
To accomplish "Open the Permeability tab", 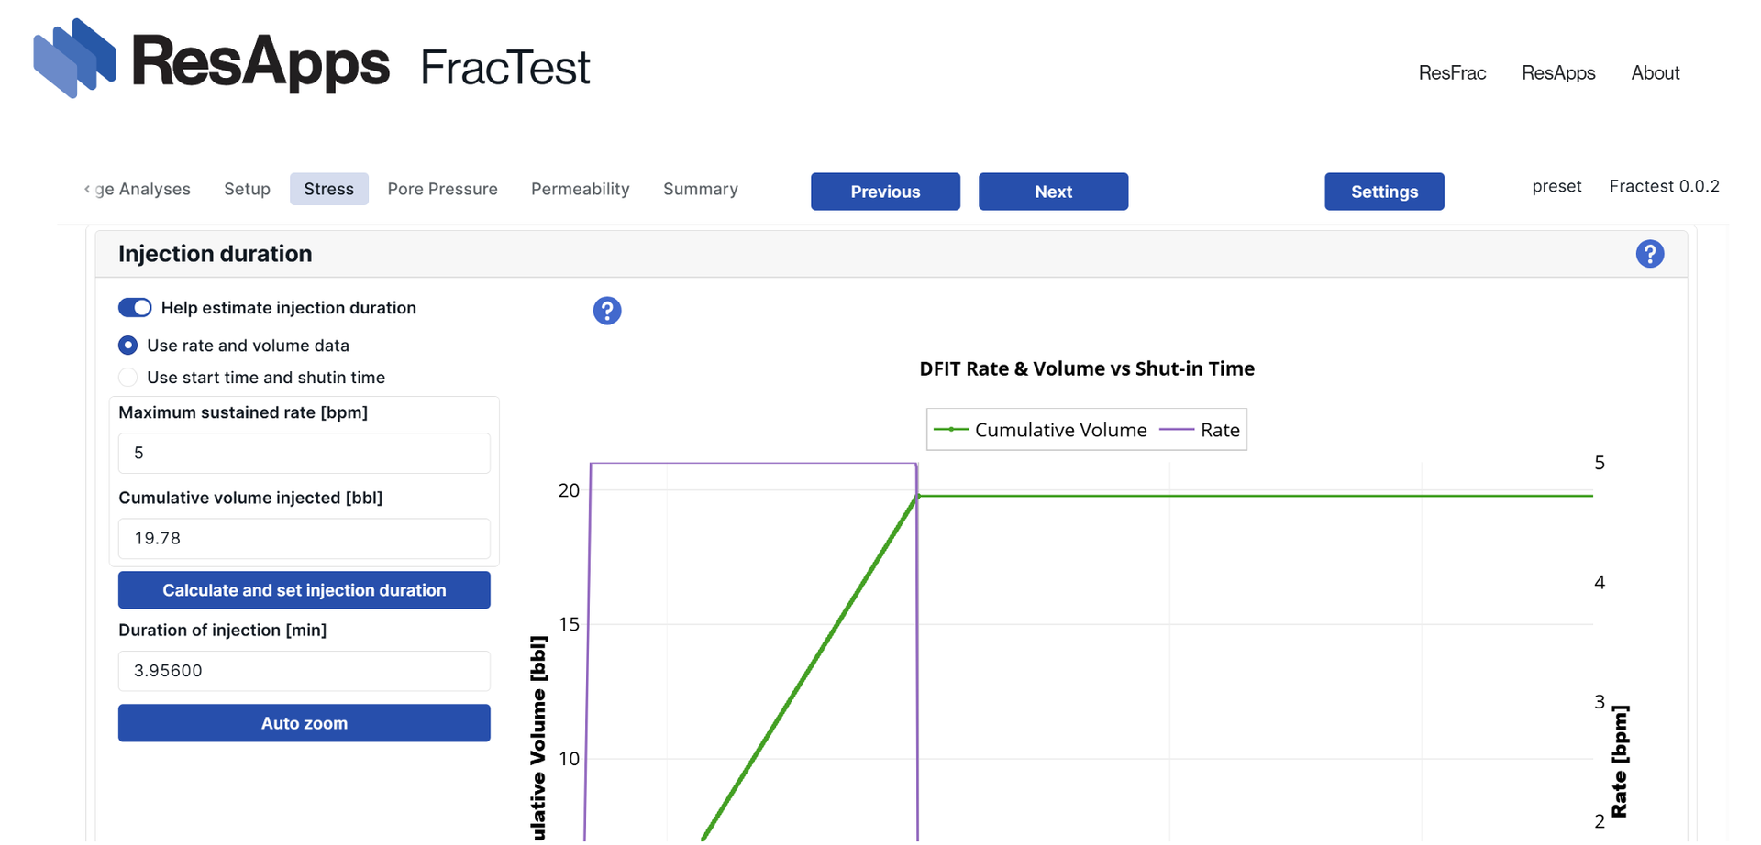I will [580, 189].
